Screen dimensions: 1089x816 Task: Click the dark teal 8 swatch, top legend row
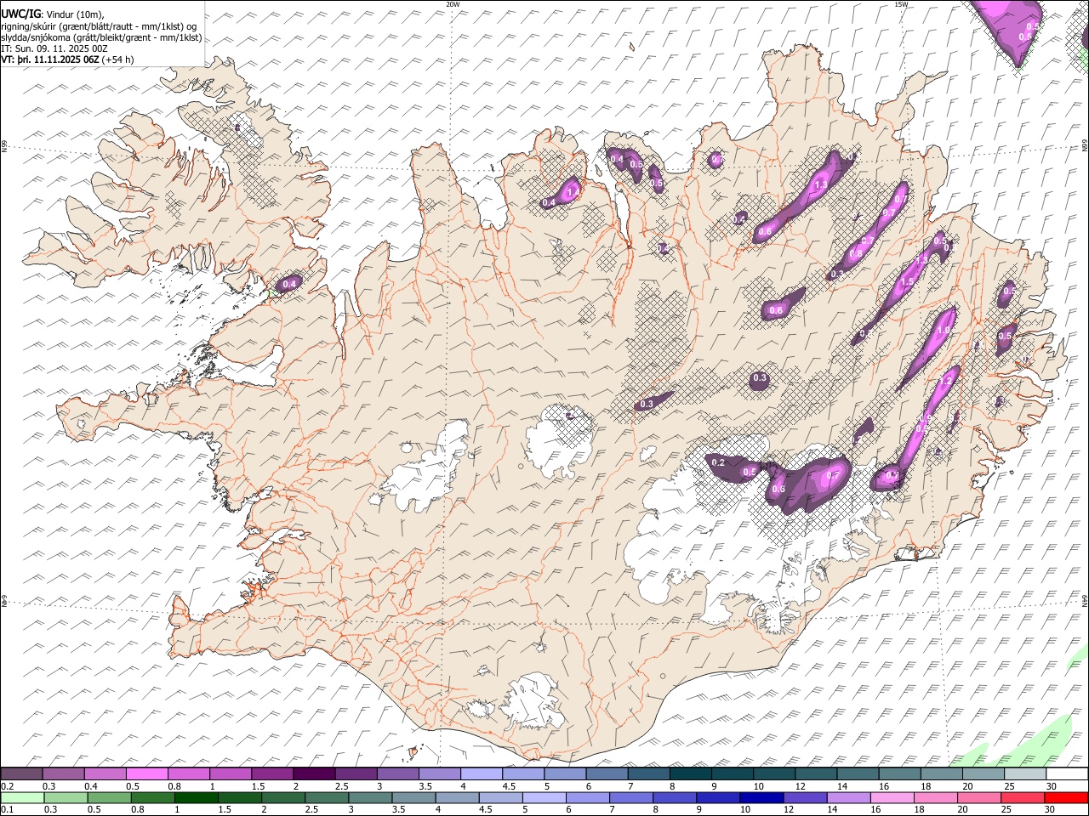[691, 773]
